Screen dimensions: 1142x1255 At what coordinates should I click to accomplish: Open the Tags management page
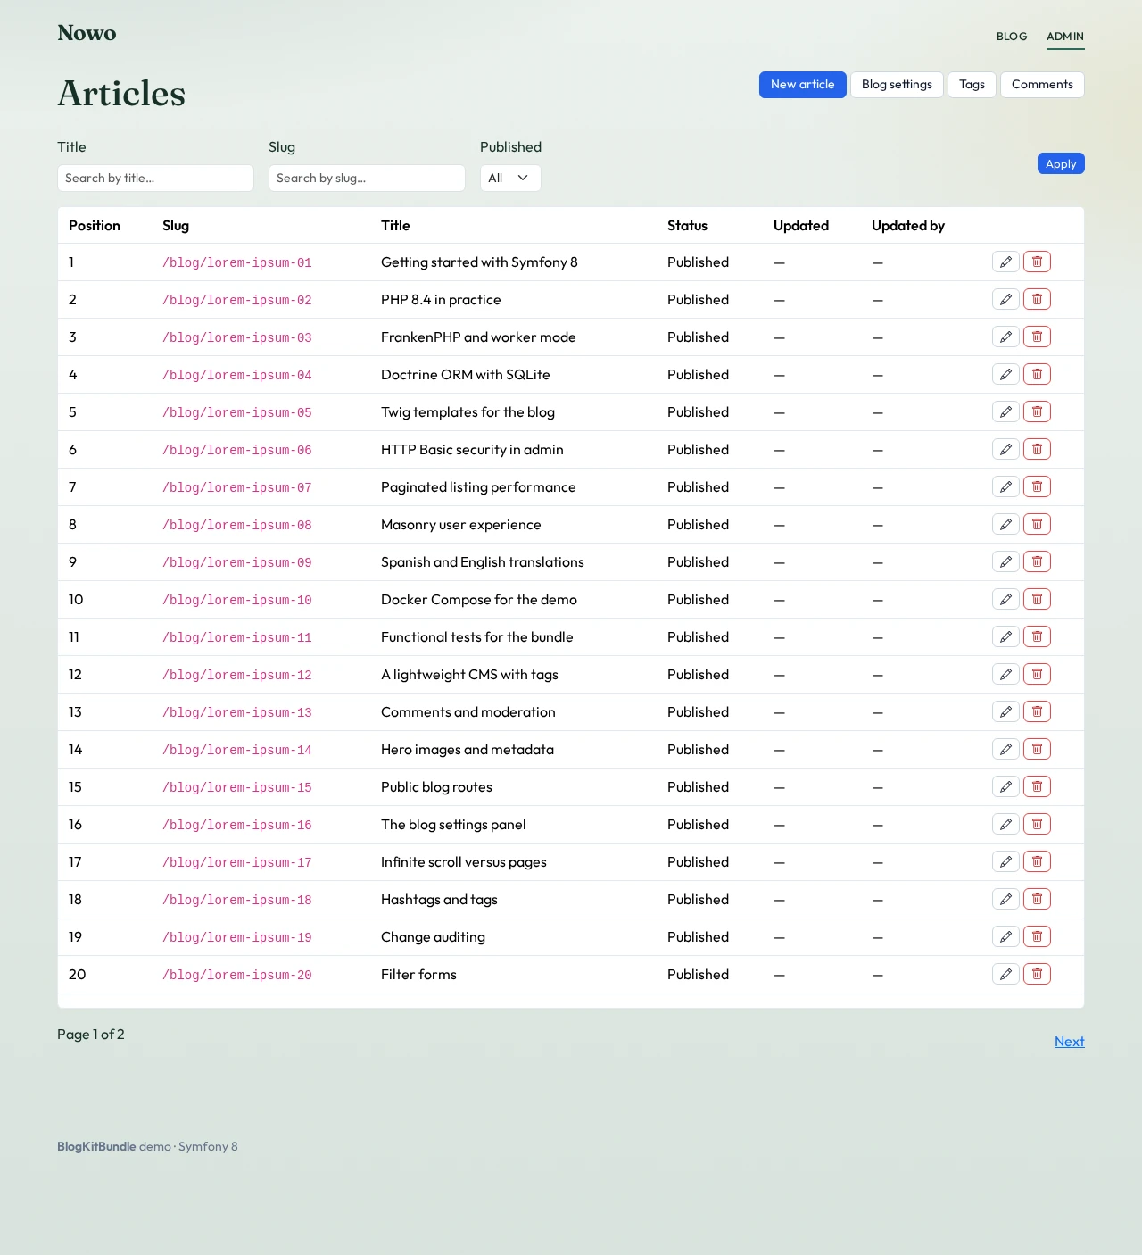click(972, 85)
